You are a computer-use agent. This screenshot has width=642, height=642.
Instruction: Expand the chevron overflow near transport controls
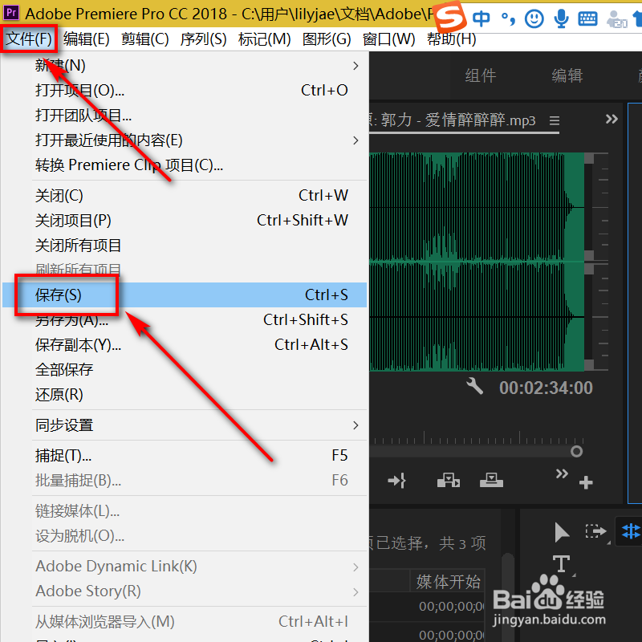pyautogui.click(x=563, y=473)
